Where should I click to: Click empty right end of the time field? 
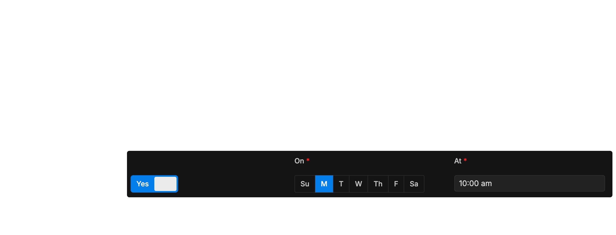point(575,183)
